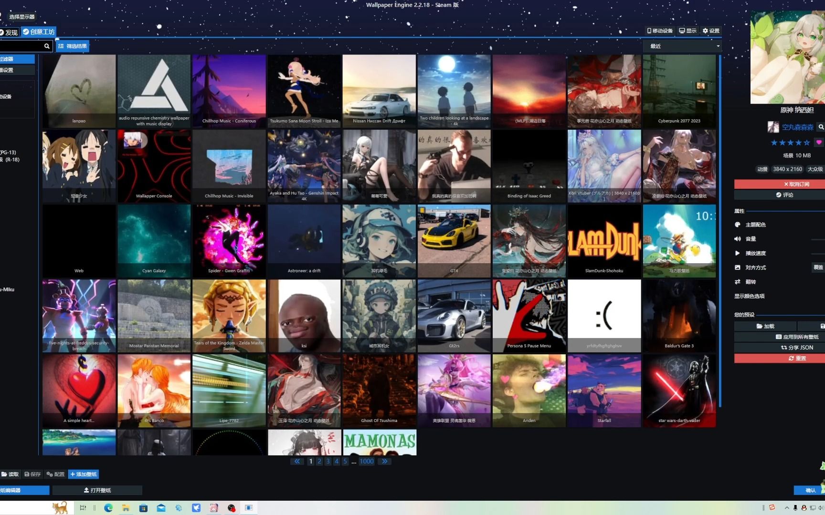The width and height of the screenshot is (825, 515).
Task: Click the author search magnifier icon
Action: (x=821, y=127)
